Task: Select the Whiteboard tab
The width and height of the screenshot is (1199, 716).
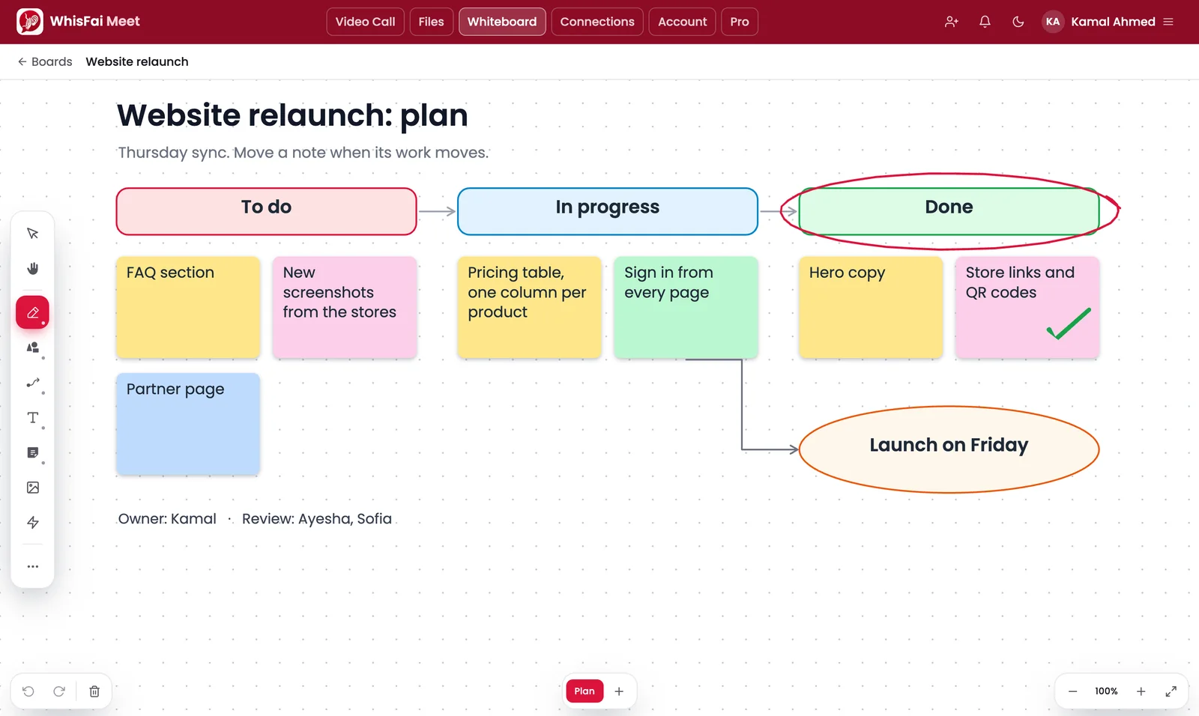Action: pos(502,22)
